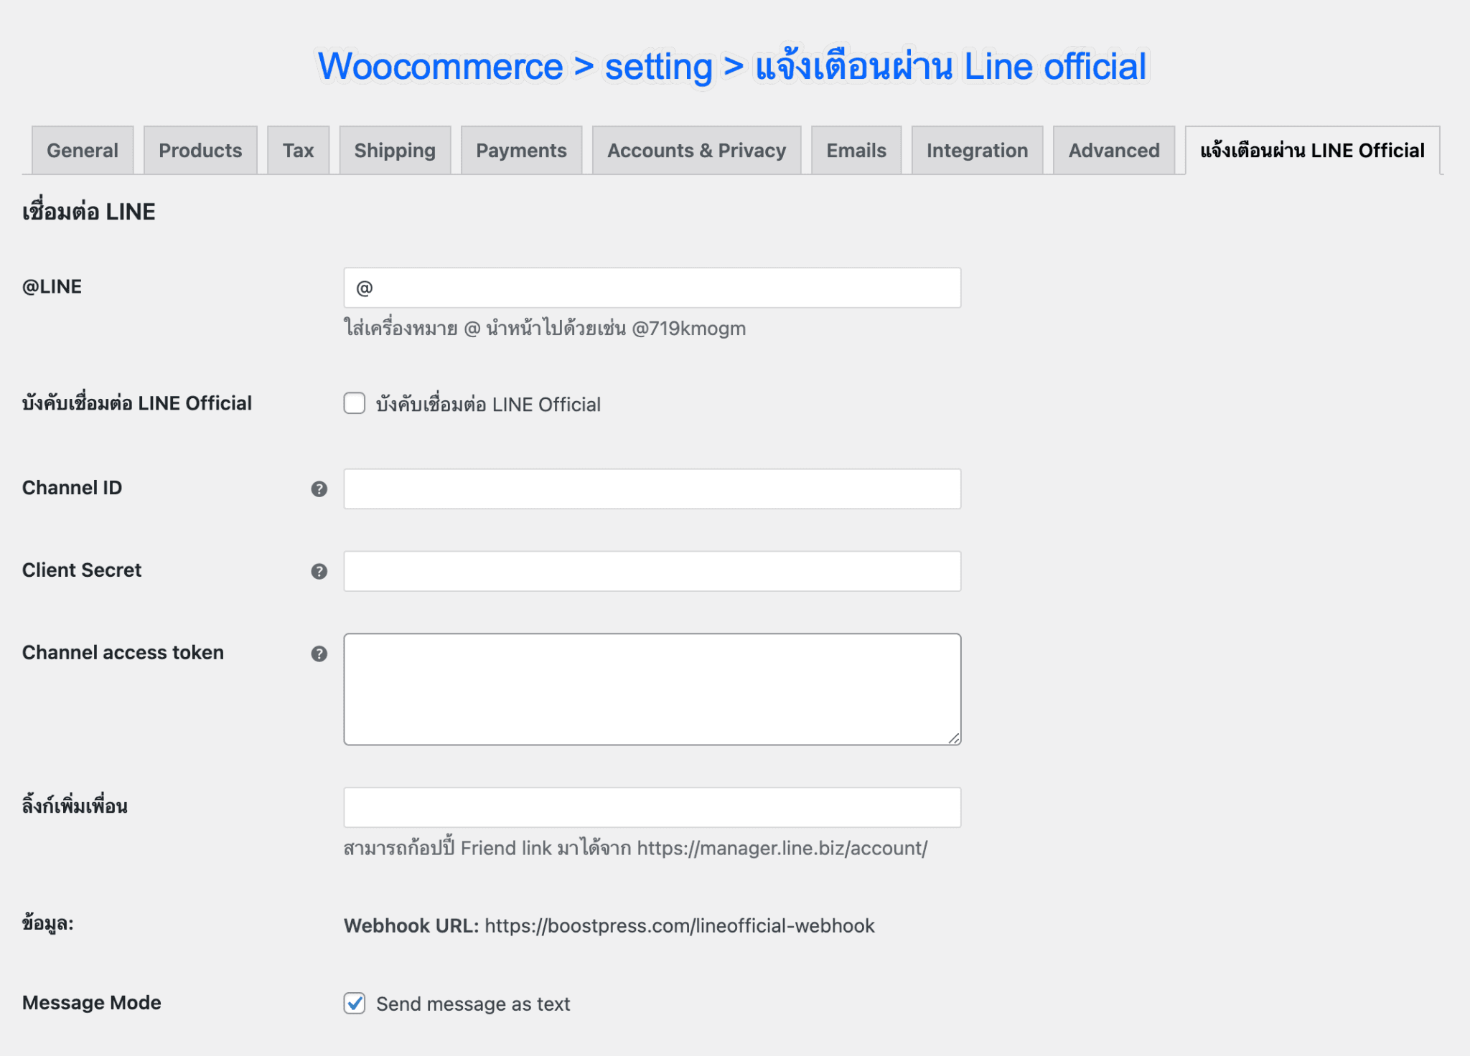Switch to the Payments tab
Image resolution: width=1470 pixels, height=1056 pixels.
(521, 150)
